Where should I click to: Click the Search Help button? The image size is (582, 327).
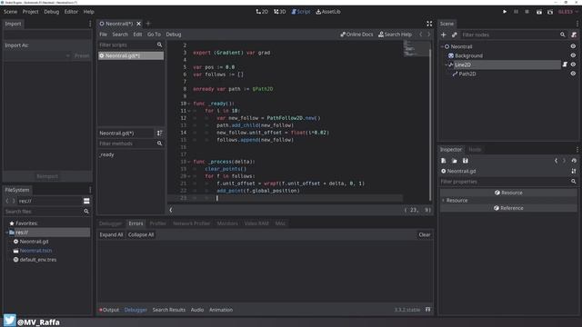pos(395,35)
